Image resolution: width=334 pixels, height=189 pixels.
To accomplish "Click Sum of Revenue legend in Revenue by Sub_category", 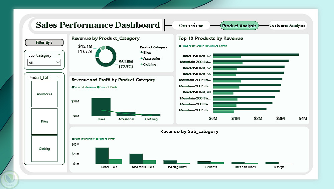I will [x=83, y=139].
